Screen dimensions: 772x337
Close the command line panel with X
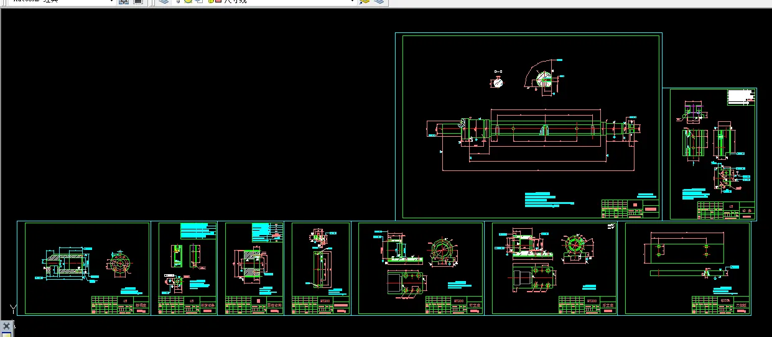6,326
